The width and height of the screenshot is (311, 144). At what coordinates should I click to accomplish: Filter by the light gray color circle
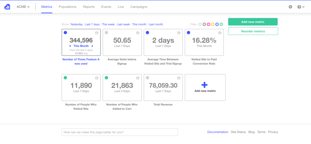(200, 24)
